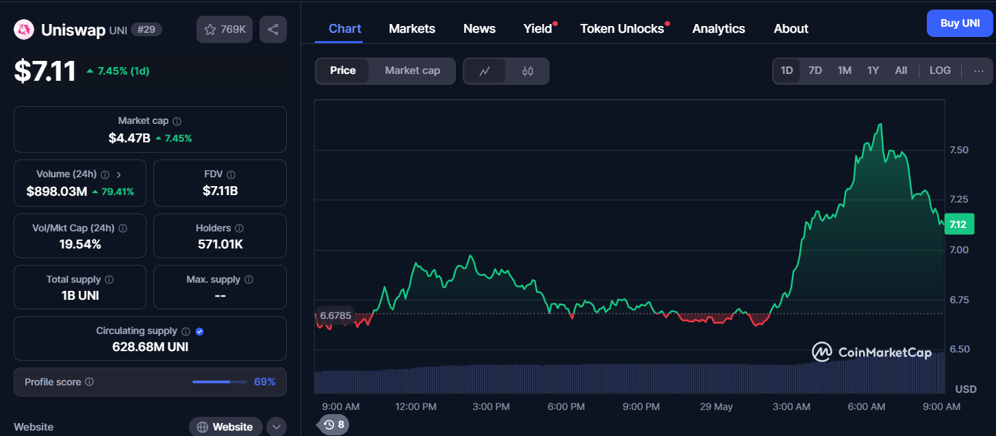Click the UNI ticker symbol beside Uniswap
Image resolution: width=996 pixels, height=436 pixels.
point(118,29)
